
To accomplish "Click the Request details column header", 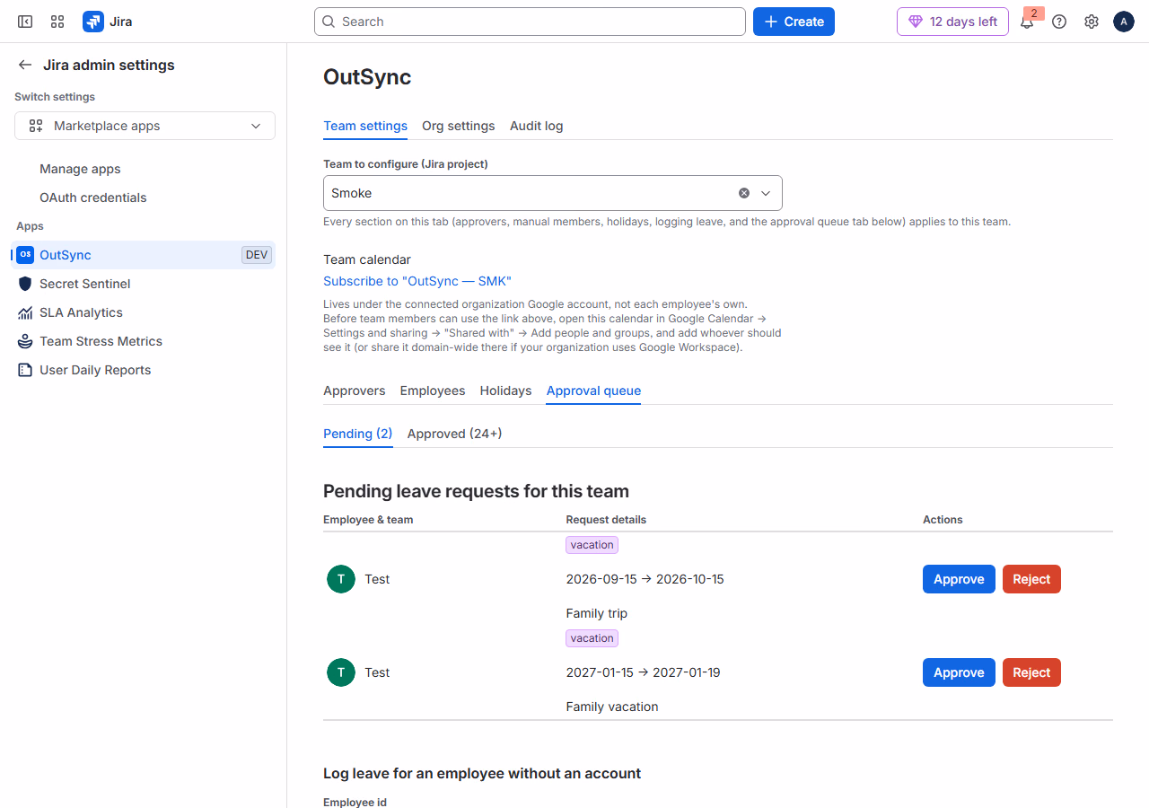I will point(606,520).
